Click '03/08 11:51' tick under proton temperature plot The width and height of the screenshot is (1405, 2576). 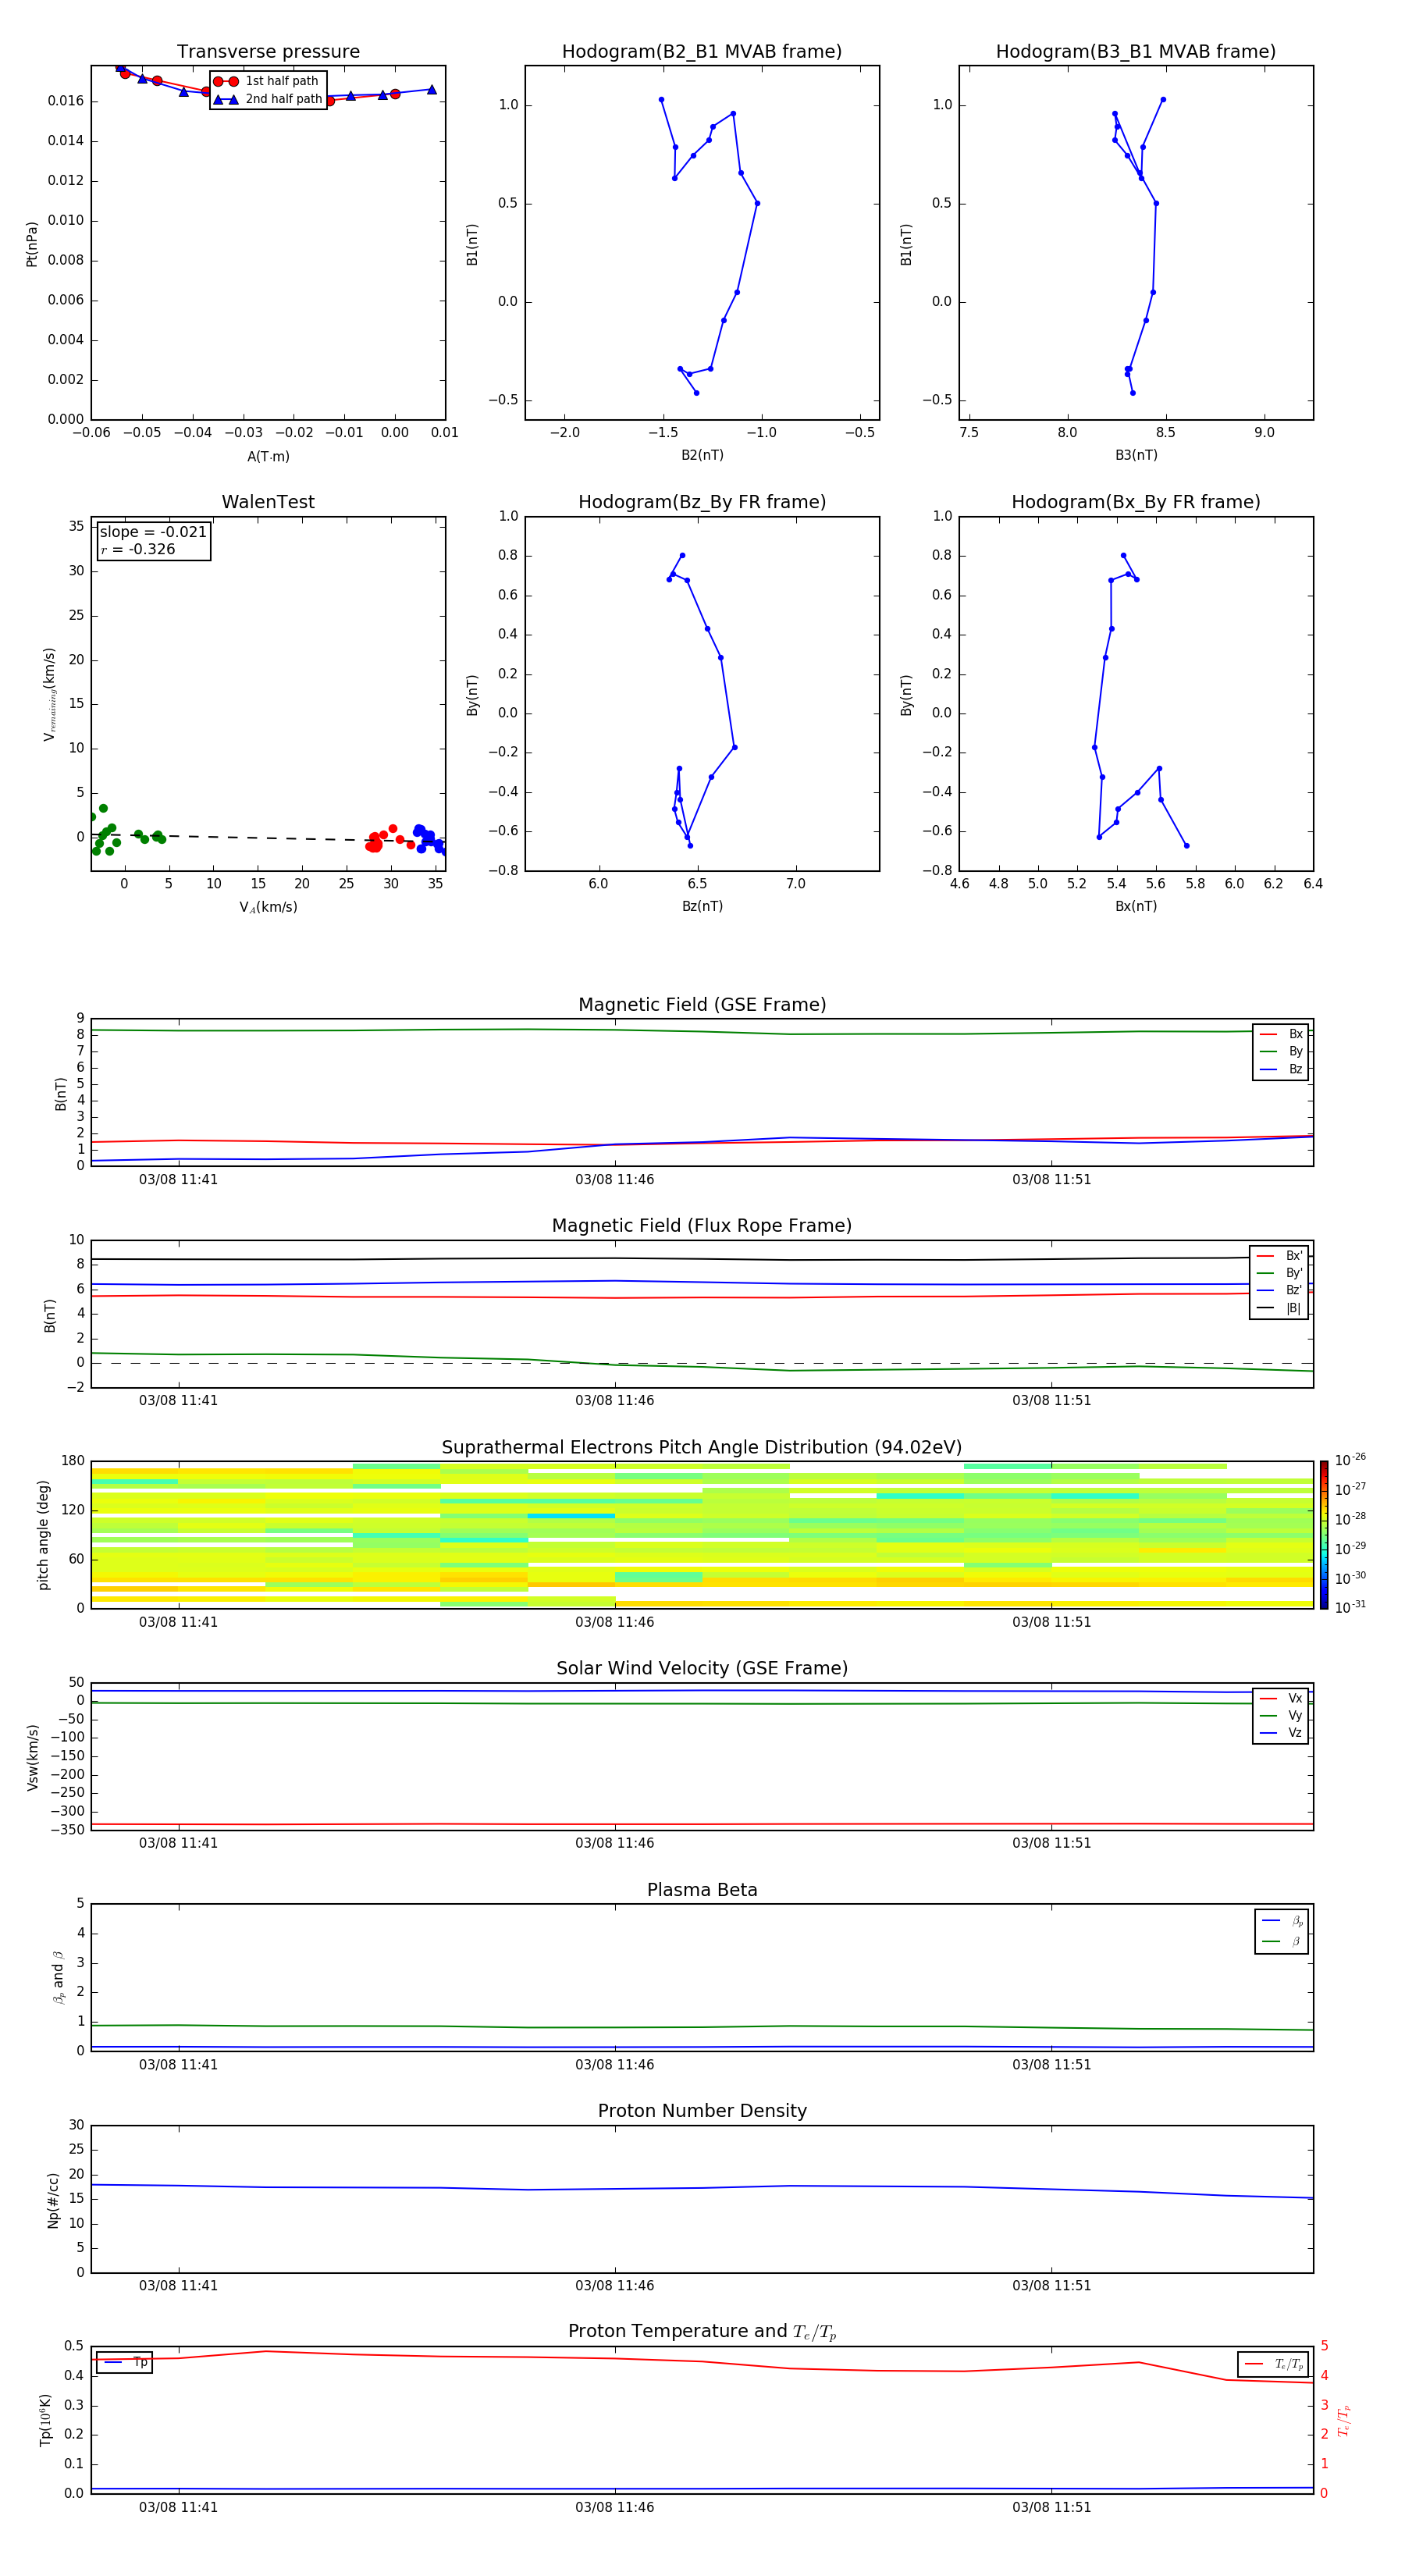click(1051, 2507)
